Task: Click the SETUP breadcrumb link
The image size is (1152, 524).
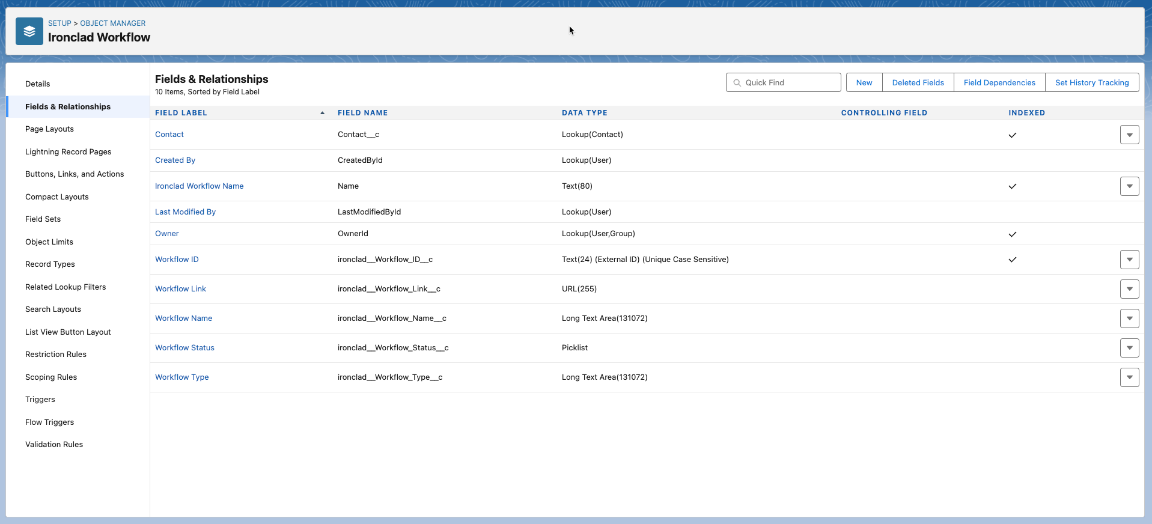Action: coord(59,23)
